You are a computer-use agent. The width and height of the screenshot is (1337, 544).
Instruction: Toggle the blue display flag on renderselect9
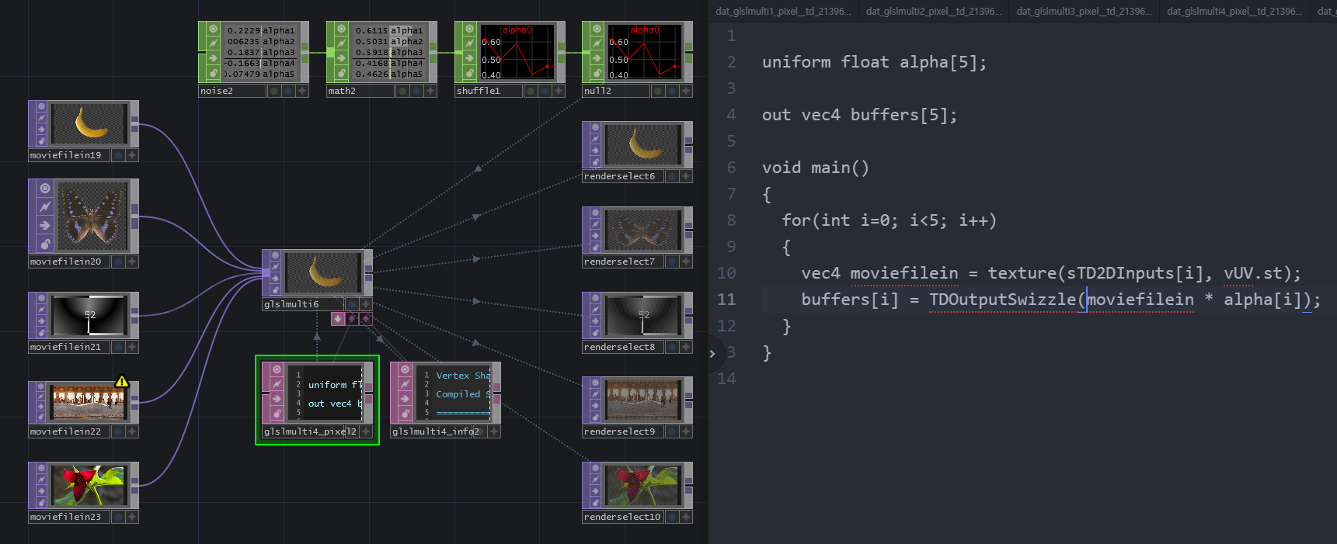point(672,431)
